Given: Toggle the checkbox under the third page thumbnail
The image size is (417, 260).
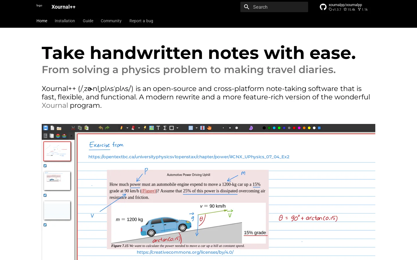Looking at the screenshot, I should click(45, 225).
